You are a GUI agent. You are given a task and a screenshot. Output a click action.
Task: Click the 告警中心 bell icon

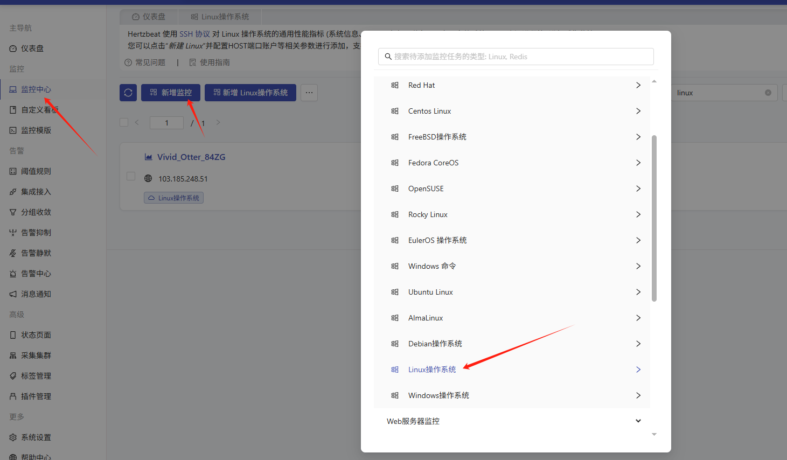click(13, 274)
